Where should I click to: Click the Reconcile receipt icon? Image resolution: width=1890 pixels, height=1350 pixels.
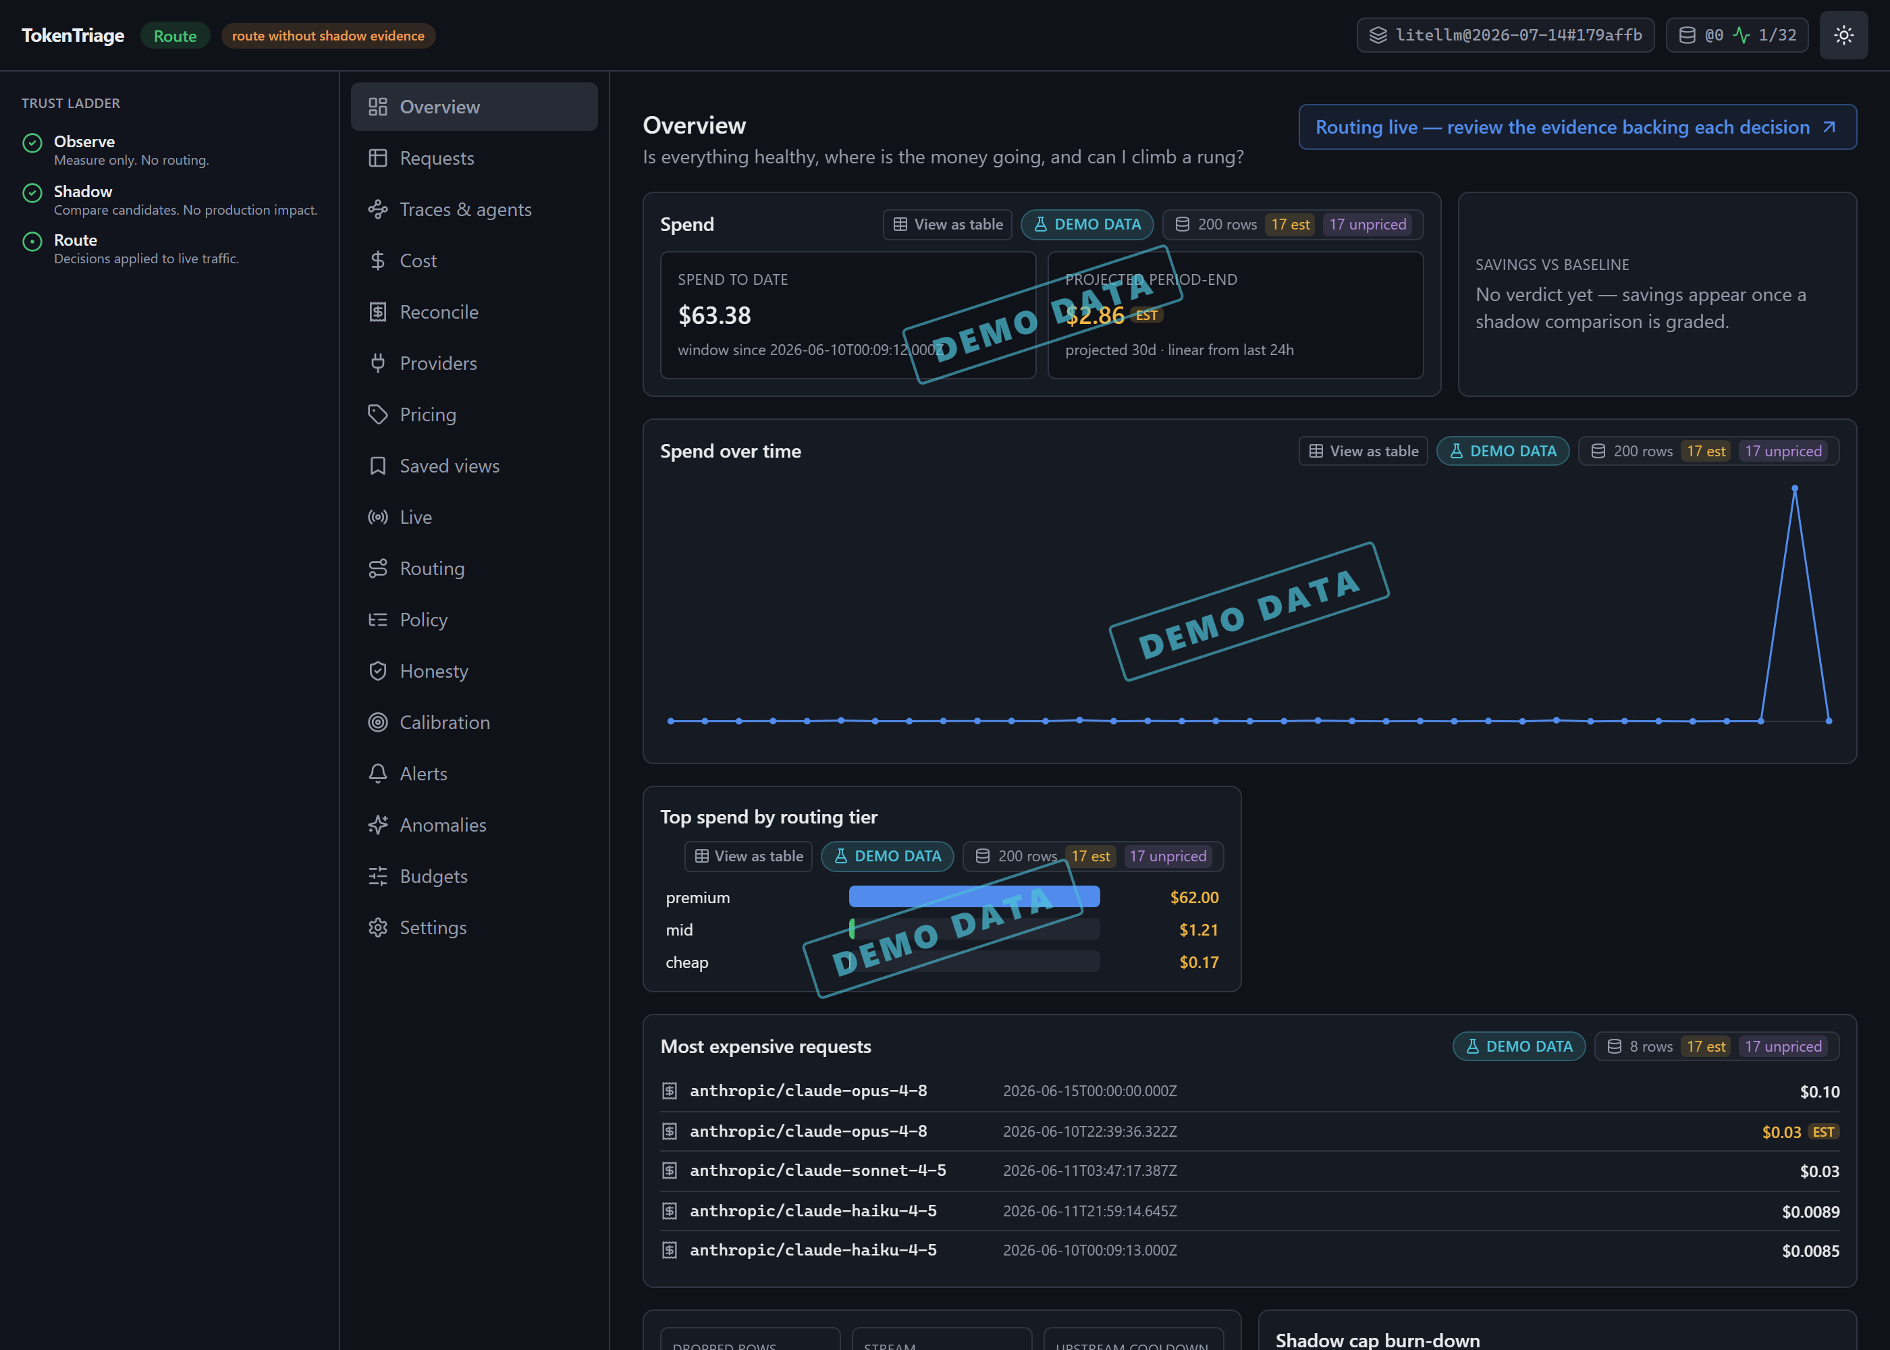[377, 312]
